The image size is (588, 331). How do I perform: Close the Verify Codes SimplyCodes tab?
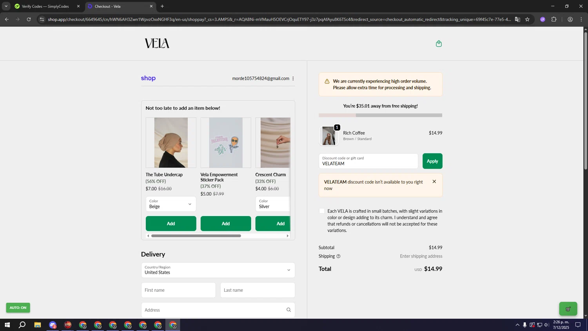point(78,6)
